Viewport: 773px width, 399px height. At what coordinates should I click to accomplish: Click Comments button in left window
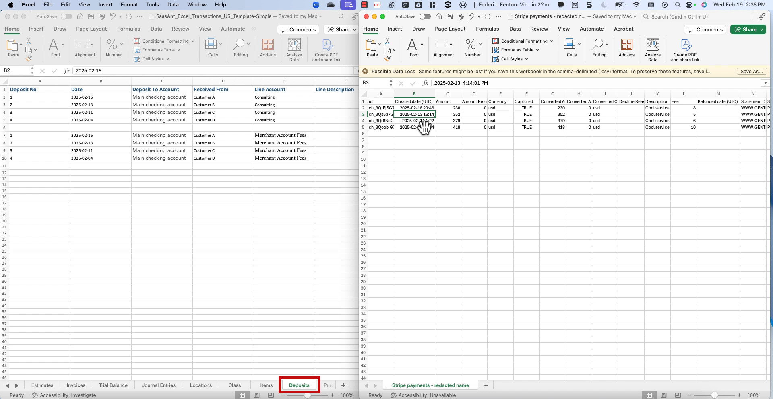pos(298,29)
